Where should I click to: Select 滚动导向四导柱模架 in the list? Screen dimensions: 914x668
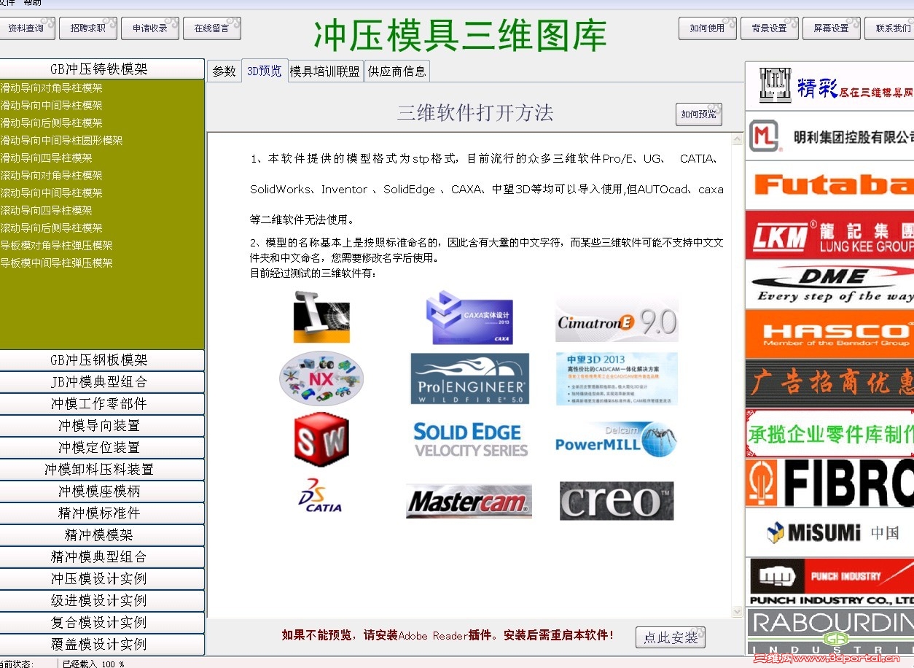click(x=46, y=211)
